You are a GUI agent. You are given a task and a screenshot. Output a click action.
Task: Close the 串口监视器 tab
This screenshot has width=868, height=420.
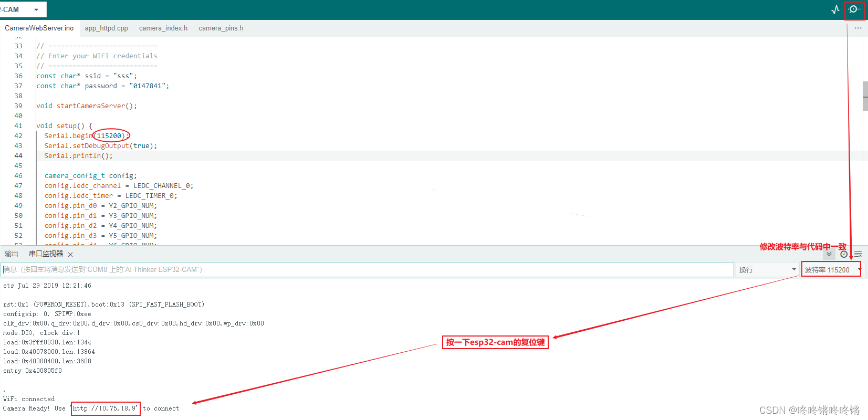70,255
